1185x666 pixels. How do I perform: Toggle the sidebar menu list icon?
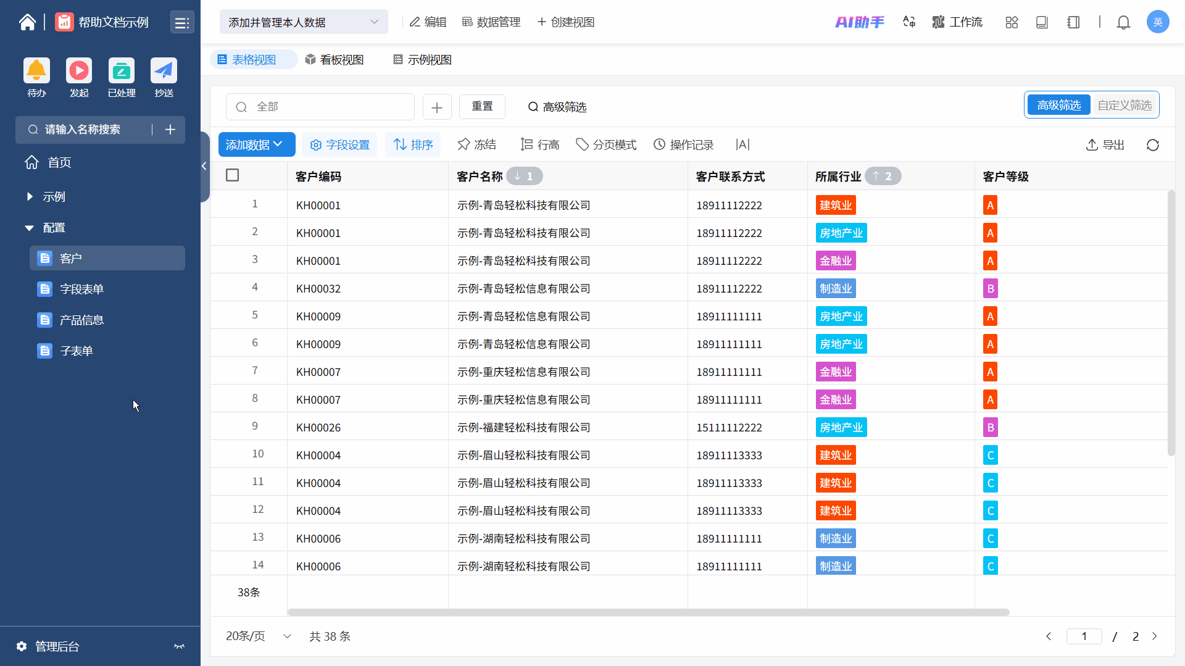tap(182, 23)
